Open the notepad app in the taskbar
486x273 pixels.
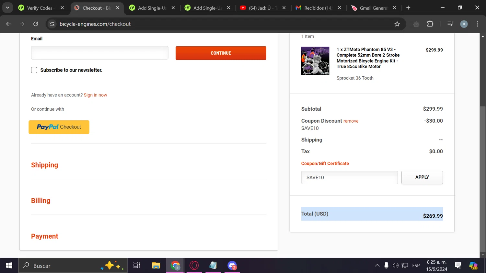pos(213,266)
